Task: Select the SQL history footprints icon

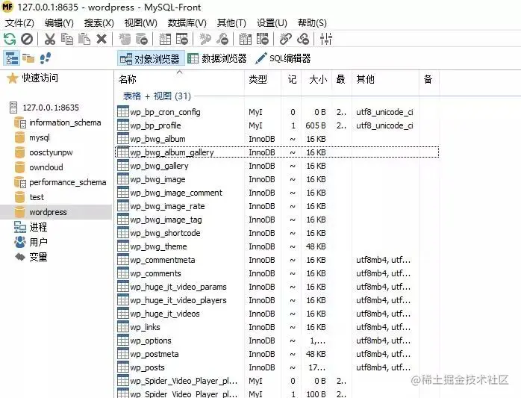Action: click(46, 58)
